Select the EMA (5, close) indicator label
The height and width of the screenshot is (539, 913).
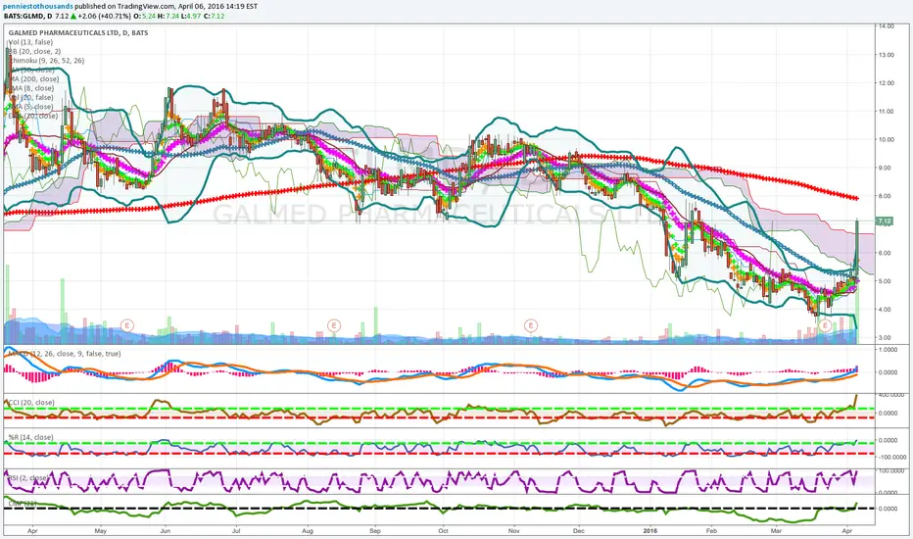(31, 107)
